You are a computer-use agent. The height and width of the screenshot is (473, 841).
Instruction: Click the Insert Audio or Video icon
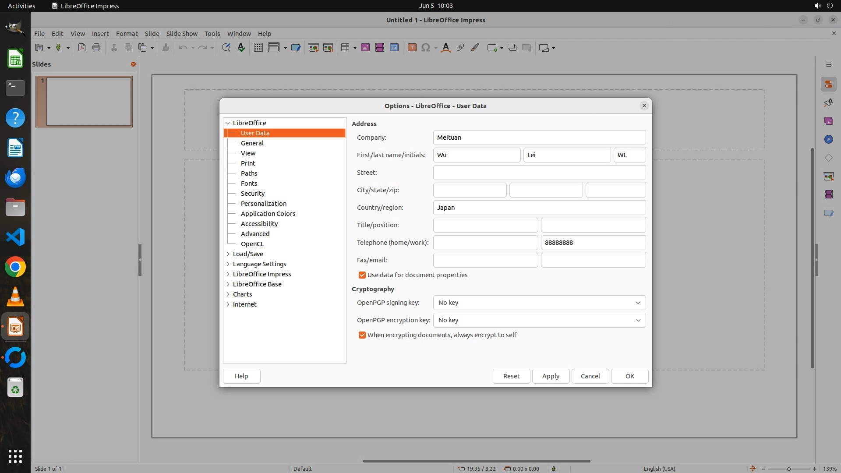pos(380,48)
